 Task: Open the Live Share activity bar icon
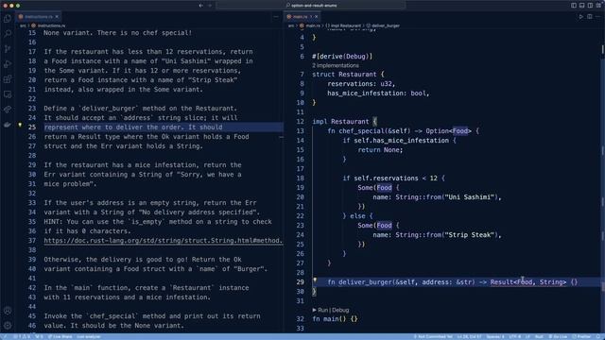click(8, 110)
